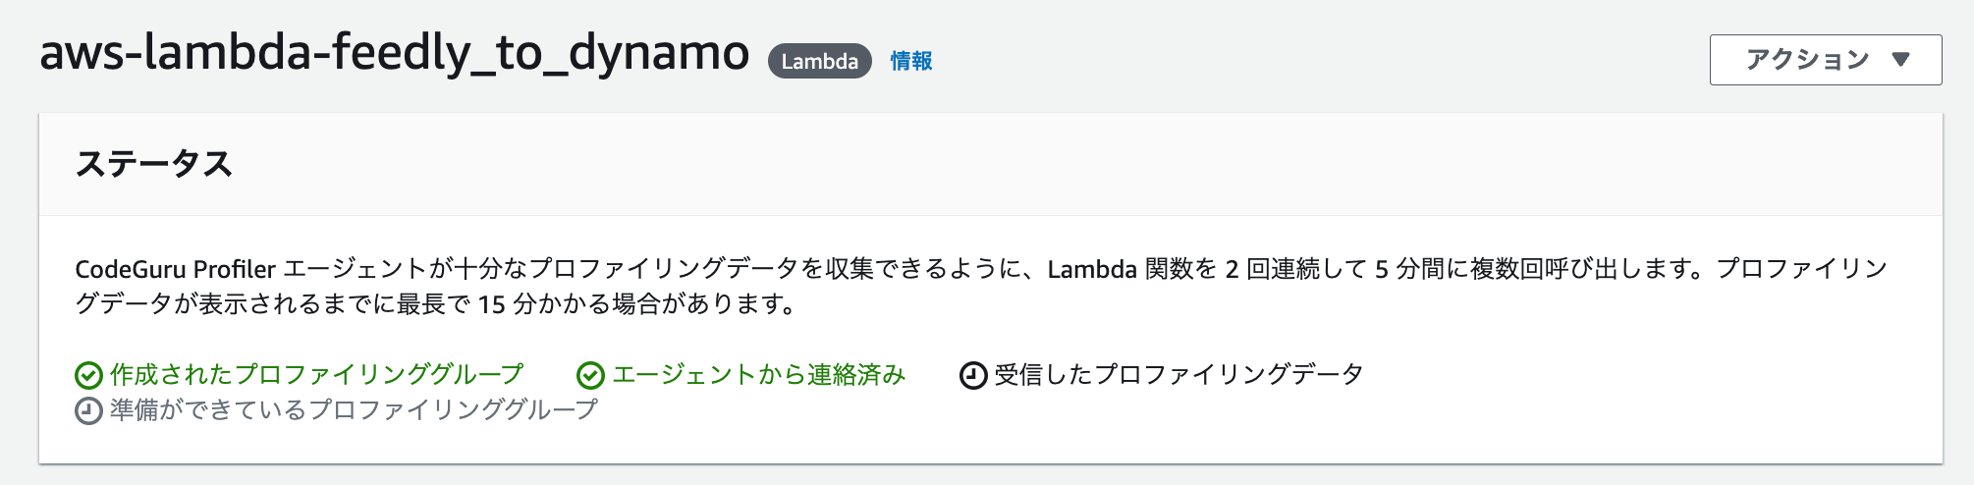Click green check icon for エージェントから連絡済み
Image resolution: width=1974 pixels, height=485 pixels.
590,376
